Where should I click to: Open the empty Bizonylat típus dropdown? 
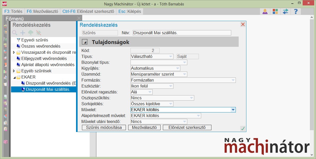click(x=159, y=62)
